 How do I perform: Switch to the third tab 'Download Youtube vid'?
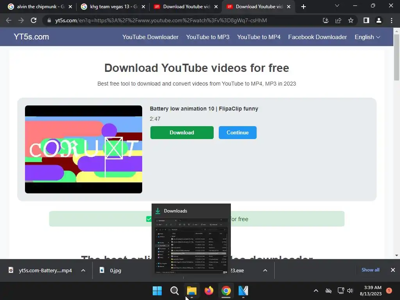click(185, 7)
